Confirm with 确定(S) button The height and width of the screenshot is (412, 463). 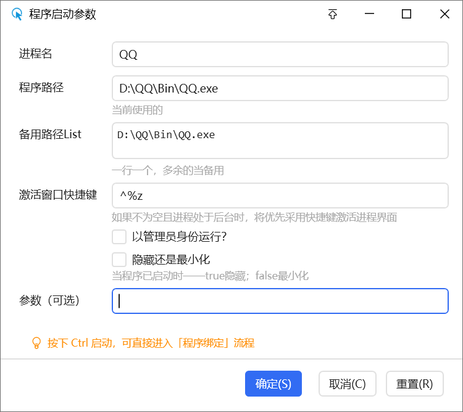273,384
